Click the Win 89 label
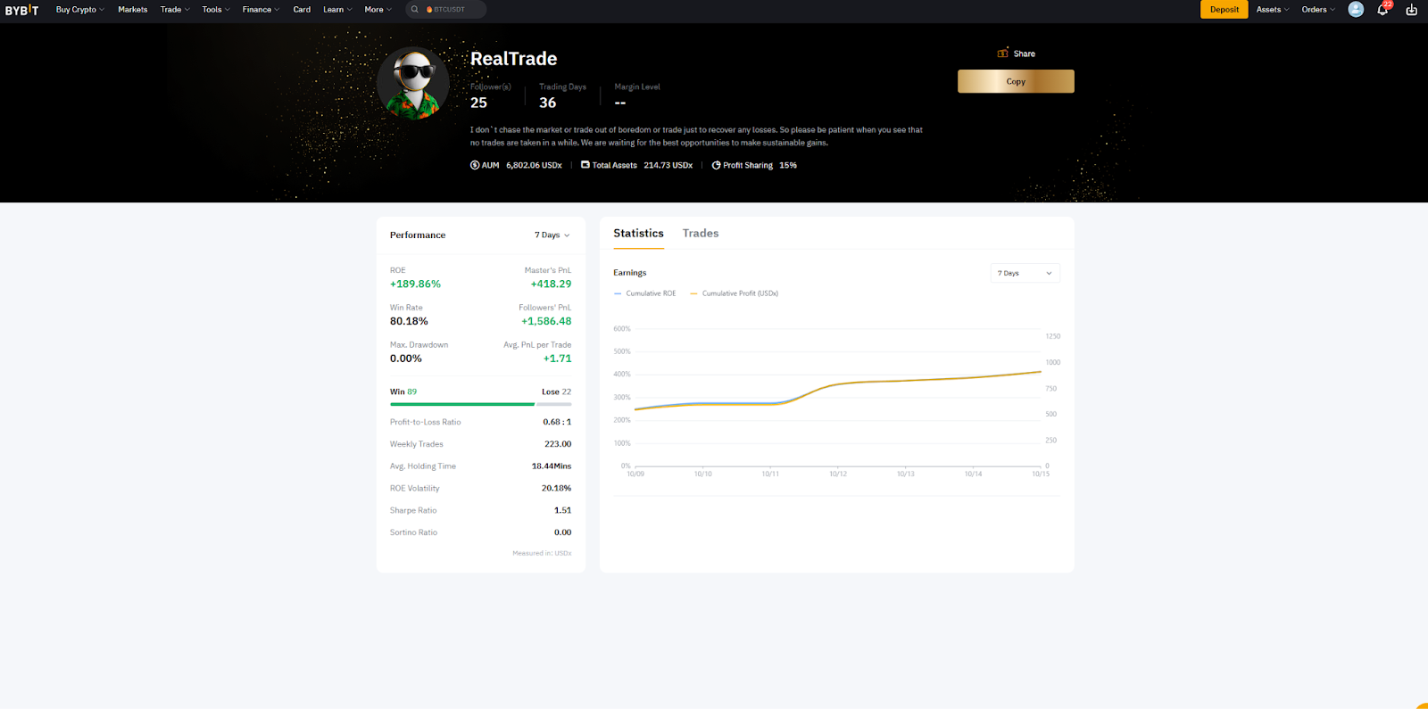 403,392
